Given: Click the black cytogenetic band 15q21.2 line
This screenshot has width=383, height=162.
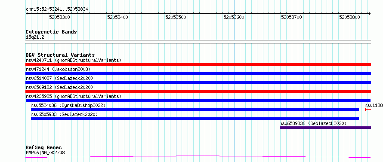Looking at the screenshot, I should click(198, 42).
